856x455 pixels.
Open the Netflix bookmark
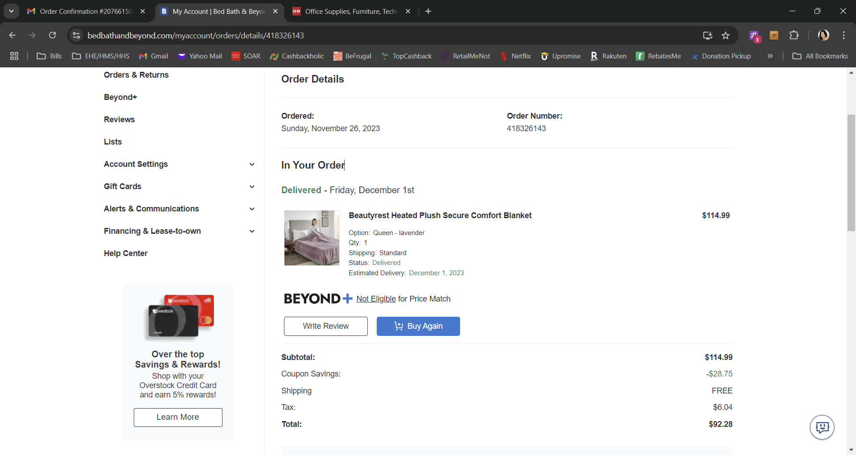[516, 56]
